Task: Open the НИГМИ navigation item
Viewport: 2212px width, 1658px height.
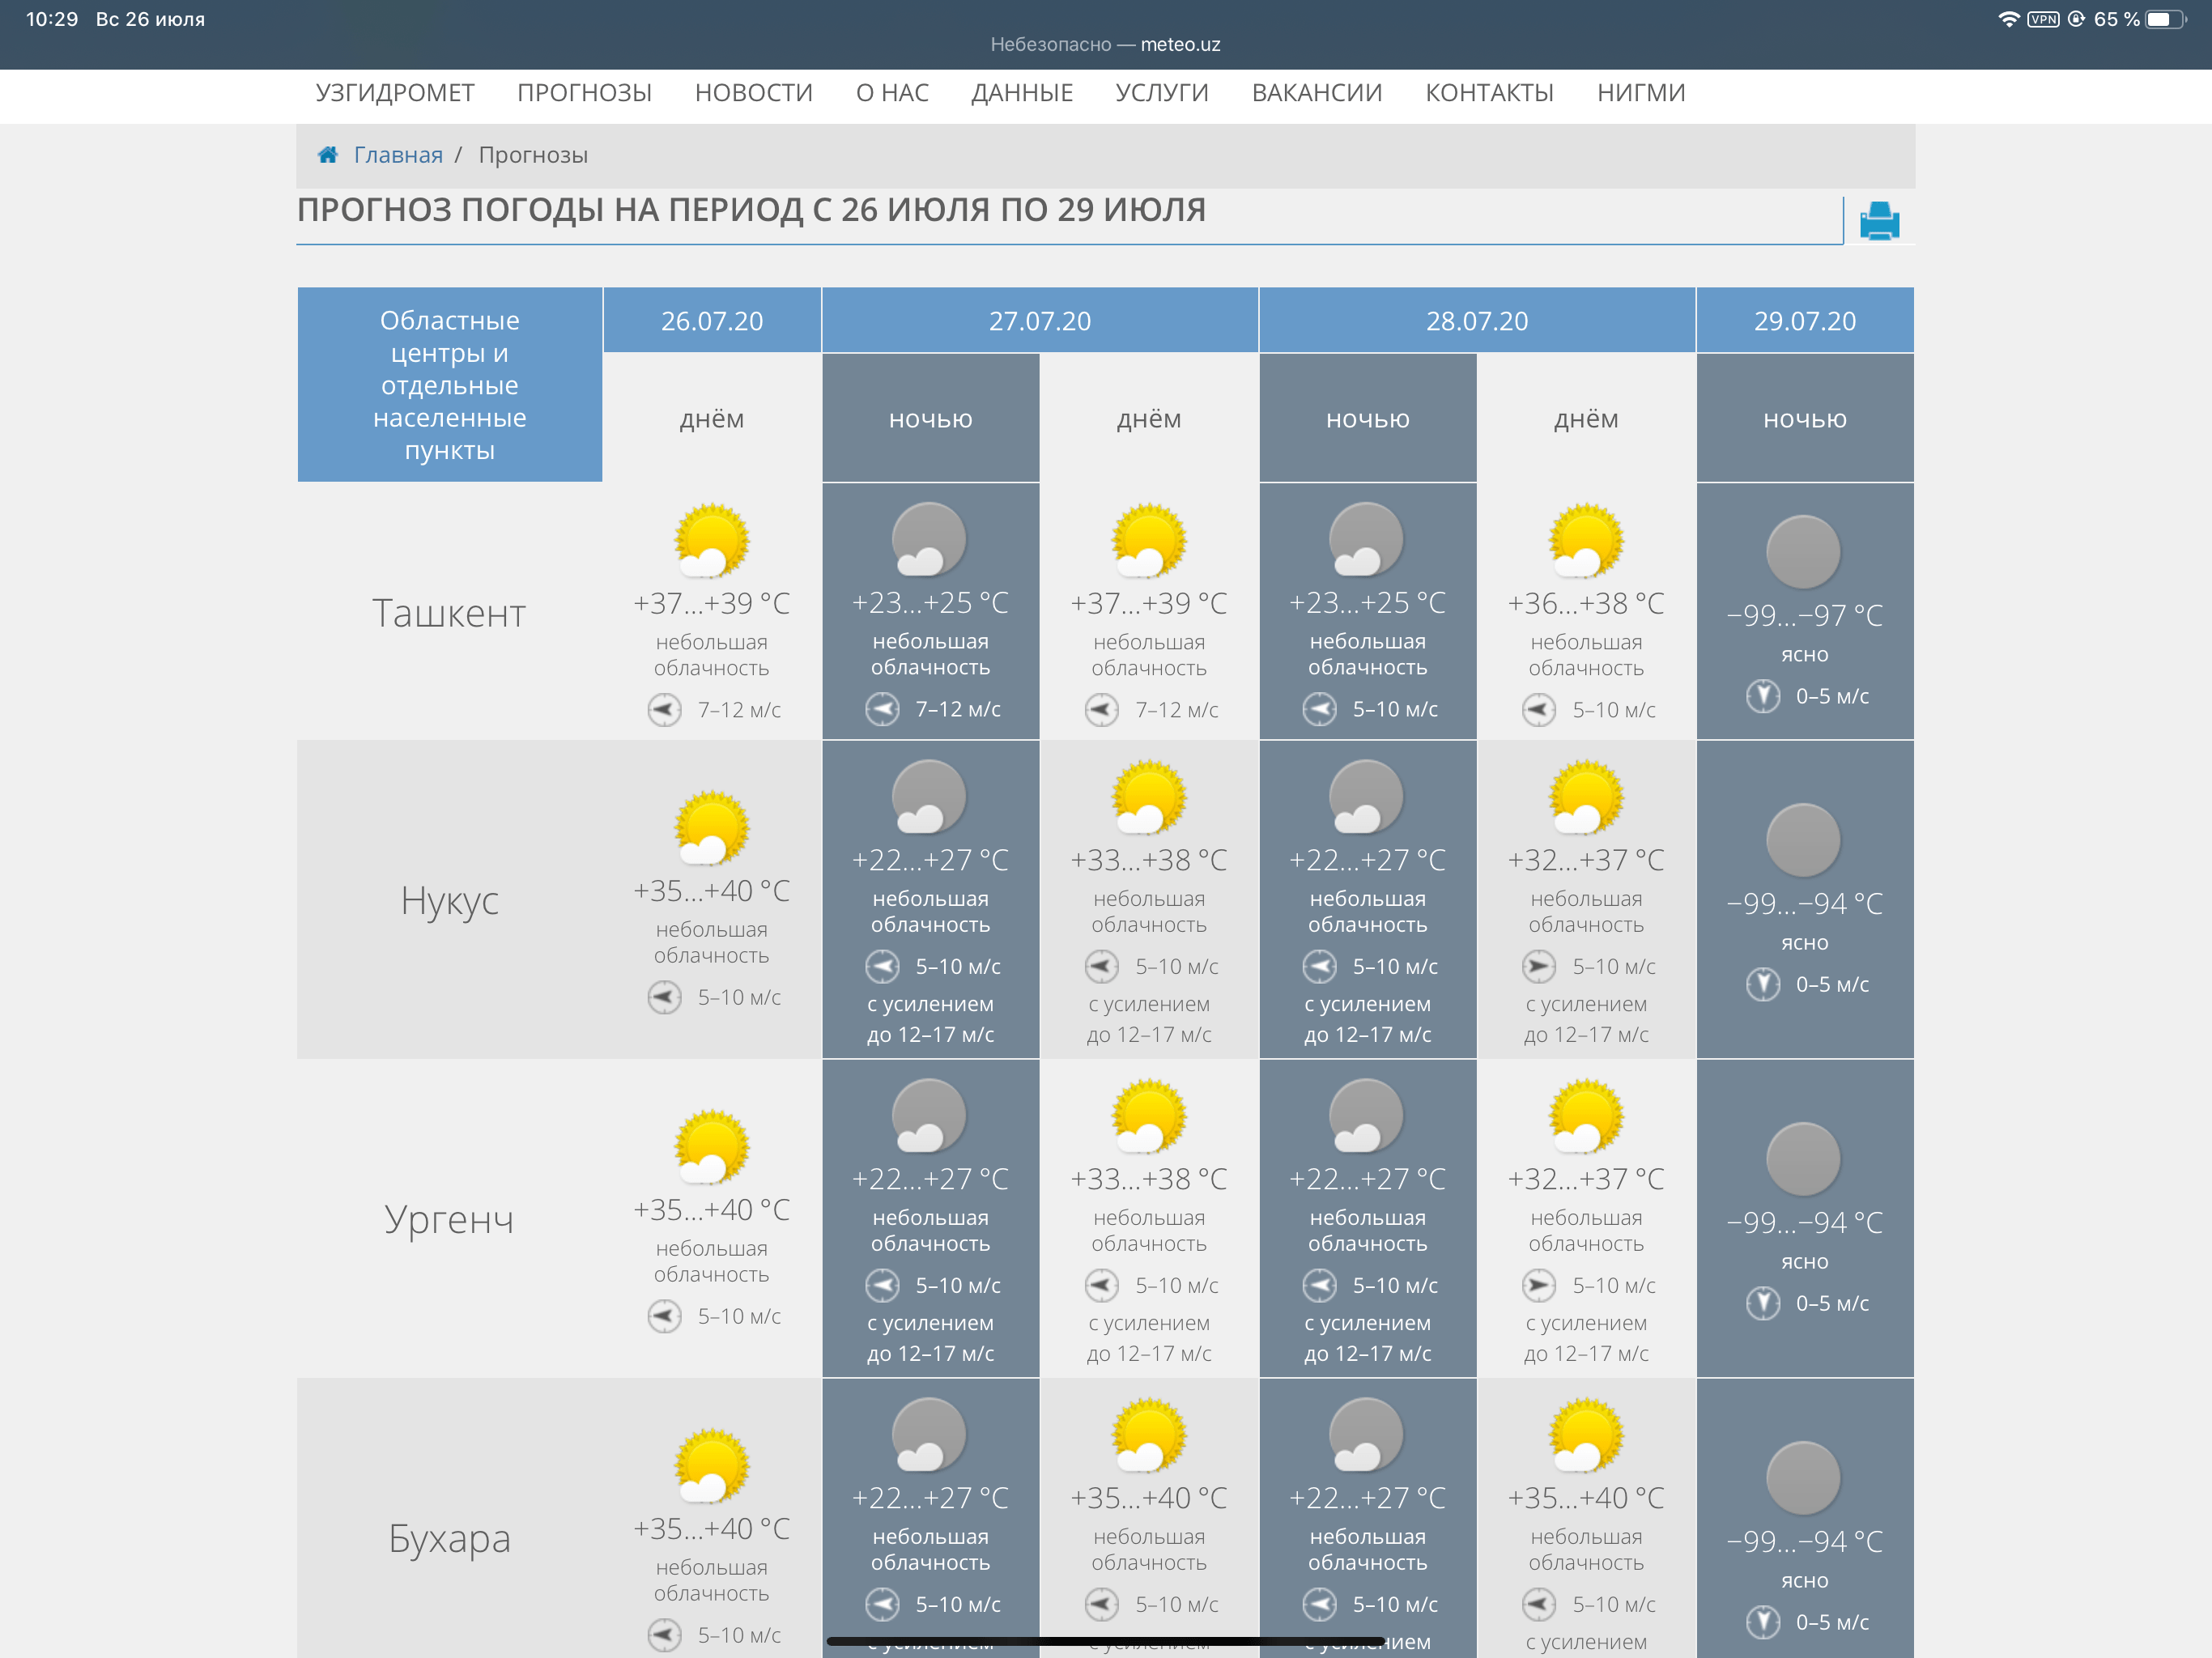Action: (1640, 93)
